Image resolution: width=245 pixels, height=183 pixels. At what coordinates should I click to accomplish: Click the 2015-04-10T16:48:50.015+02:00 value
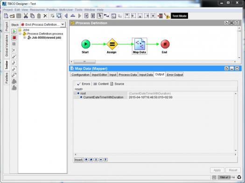[x=150, y=97]
